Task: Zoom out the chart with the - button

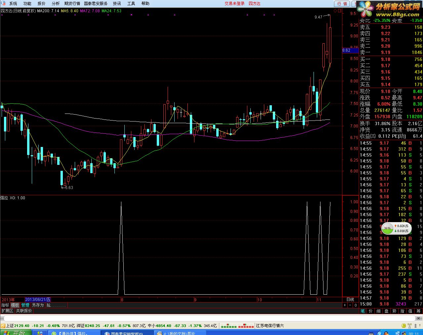Action: pos(350,305)
